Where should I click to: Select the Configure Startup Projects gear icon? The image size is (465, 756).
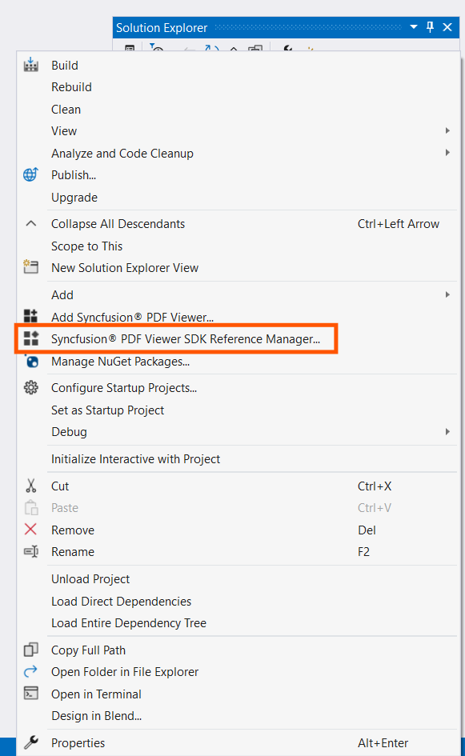click(30, 385)
